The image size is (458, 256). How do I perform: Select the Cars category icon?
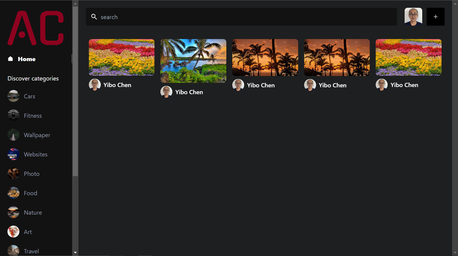point(13,96)
